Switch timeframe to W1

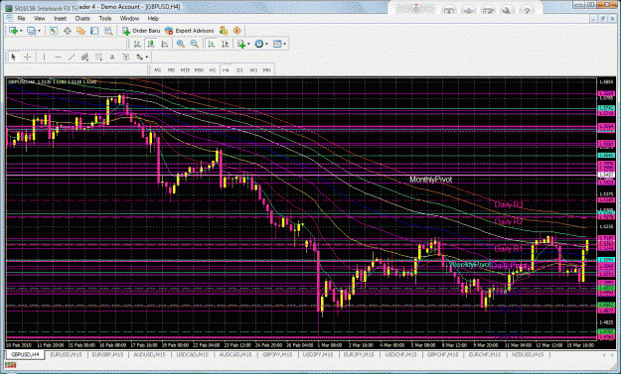coord(253,70)
